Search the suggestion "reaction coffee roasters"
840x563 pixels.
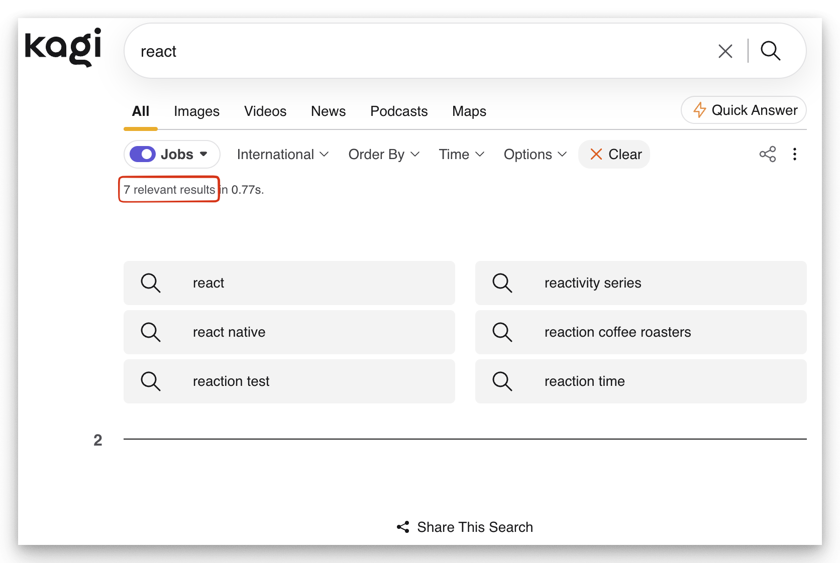(641, 332)
